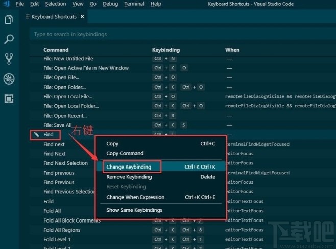Viewport: 336px width, 249px height.
Task: Select the File: Open Local Folder... row
Action: pos(183,106)
